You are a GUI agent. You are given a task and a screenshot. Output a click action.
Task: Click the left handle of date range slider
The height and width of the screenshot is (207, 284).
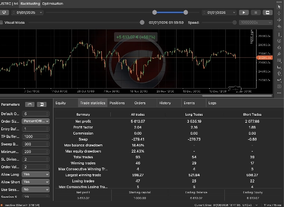tap(154, 12)
